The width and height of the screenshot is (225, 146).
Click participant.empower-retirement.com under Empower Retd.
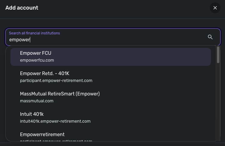56,80
